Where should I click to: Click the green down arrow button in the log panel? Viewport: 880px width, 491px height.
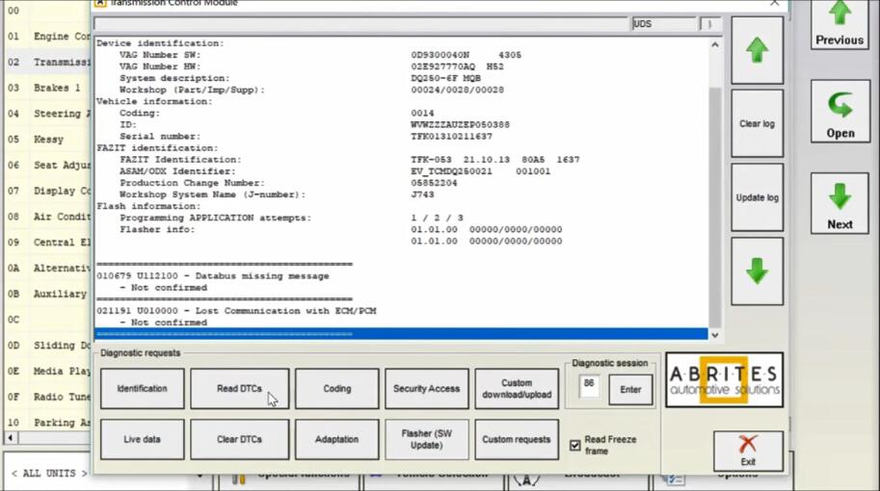[x=757, y=271]
